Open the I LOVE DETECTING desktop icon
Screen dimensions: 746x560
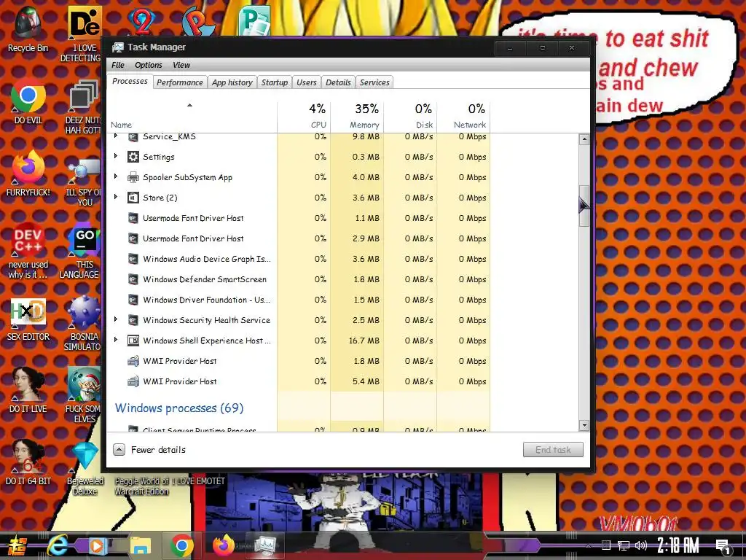coord(83,34)
